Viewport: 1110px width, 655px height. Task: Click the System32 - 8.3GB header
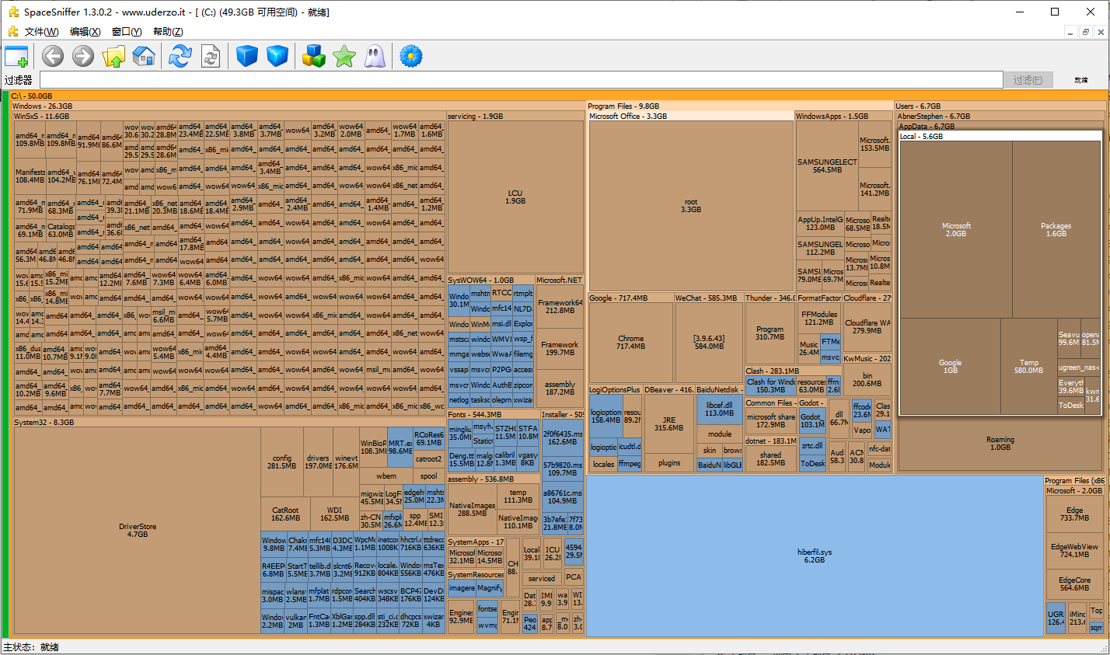tap(229, 422)
